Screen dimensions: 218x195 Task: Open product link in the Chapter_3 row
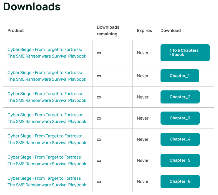(x=47, y=118)
